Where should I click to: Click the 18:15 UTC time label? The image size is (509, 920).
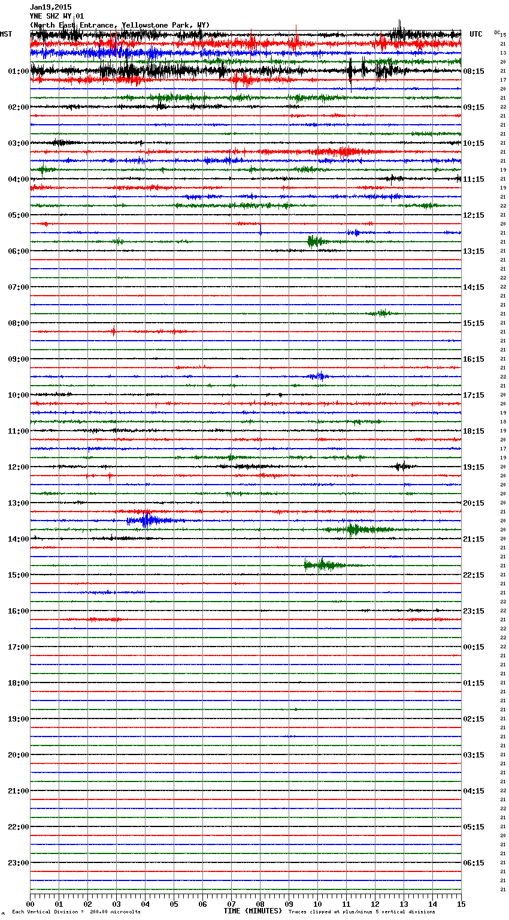point(474,431)
